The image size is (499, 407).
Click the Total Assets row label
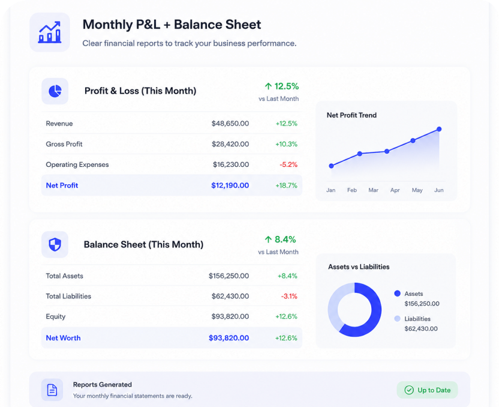[x=64, y=276]
